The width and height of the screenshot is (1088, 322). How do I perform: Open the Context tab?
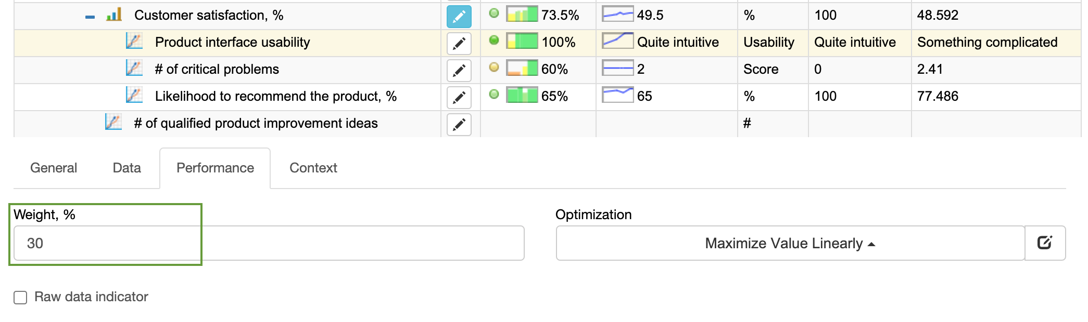tap(313, 168)
